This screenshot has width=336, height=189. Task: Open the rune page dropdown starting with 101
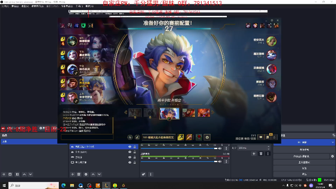click(x=158, y=137)
